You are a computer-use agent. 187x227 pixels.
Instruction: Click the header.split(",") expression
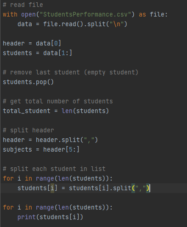click(x=67, y=140)
